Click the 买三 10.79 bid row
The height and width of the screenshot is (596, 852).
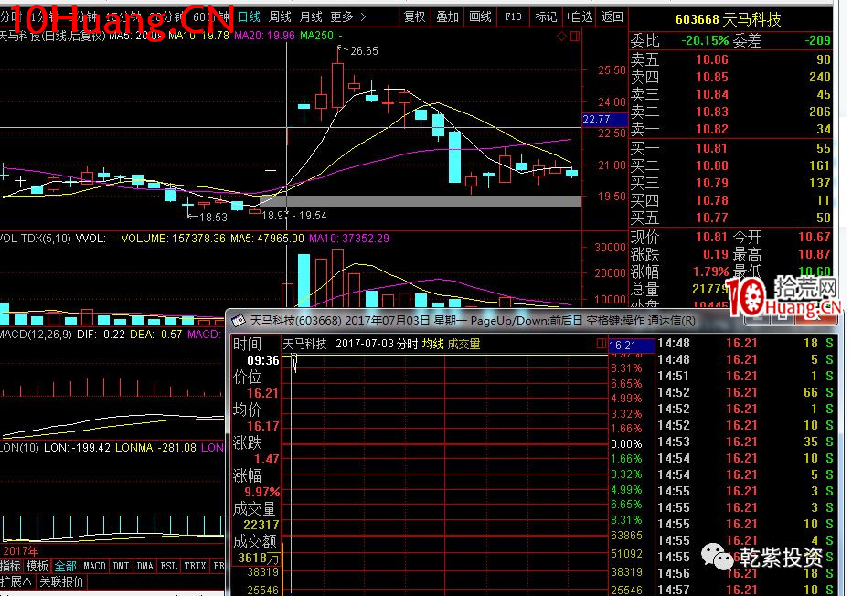pos(730,183)
